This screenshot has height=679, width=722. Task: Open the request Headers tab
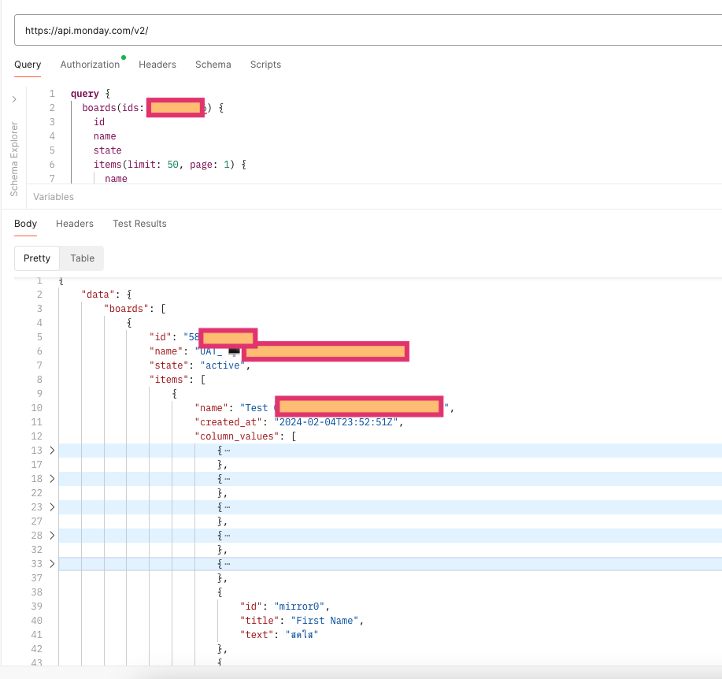tap(157, 65)
